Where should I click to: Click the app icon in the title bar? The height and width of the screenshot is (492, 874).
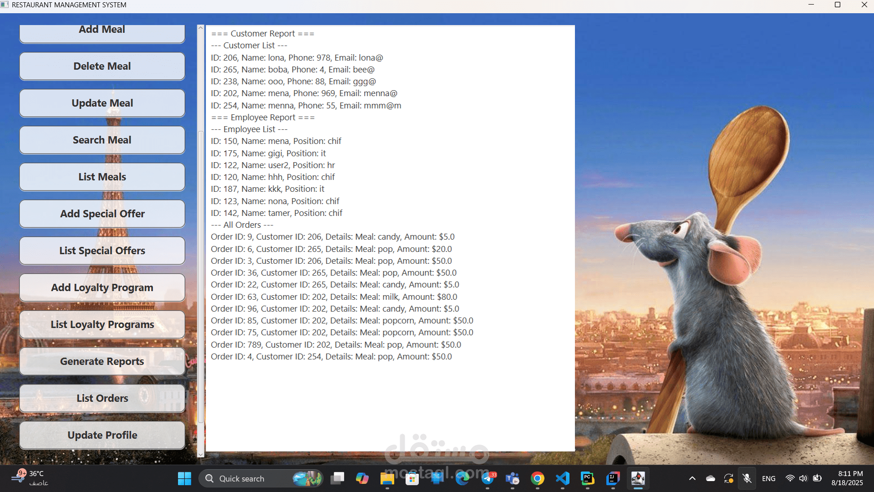(x=5, y=5)
